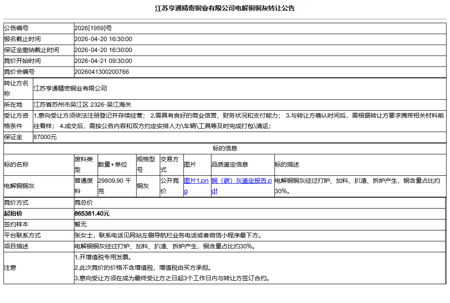Click the 保证金缴纳截止时间 label
450x303 pixels.
pos(32,50)
